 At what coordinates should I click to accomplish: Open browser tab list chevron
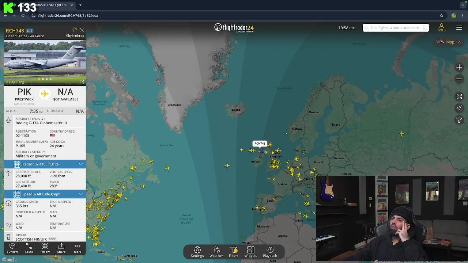tap(463, 5)
